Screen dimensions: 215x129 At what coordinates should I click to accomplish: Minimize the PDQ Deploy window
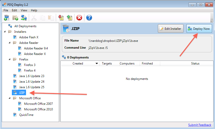pyautogui.click(x=192, y=5)
